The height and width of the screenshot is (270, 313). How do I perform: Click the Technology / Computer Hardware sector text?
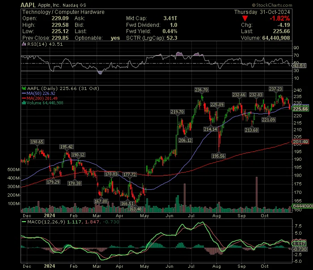pos(63,12)
